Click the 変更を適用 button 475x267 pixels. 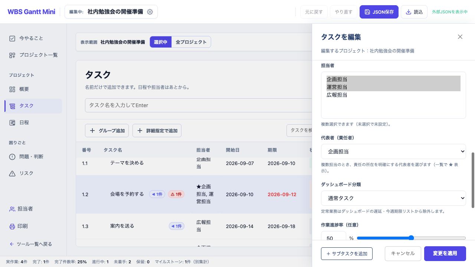[445, 253]
